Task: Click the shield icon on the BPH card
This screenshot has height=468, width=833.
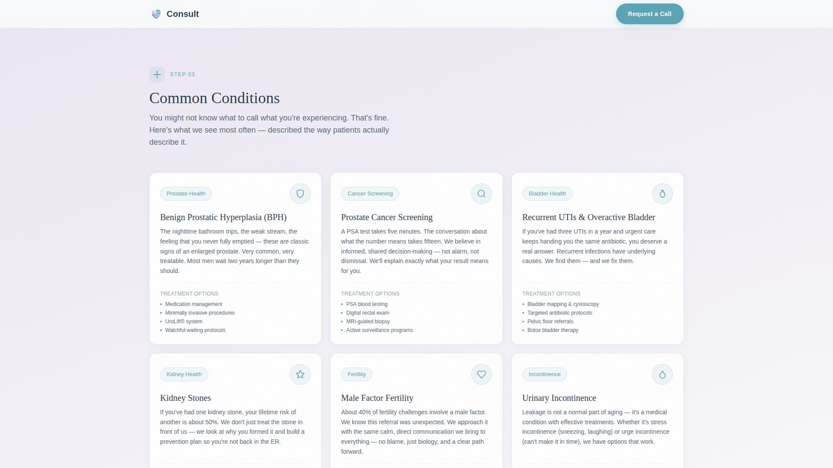Action: 300,194
